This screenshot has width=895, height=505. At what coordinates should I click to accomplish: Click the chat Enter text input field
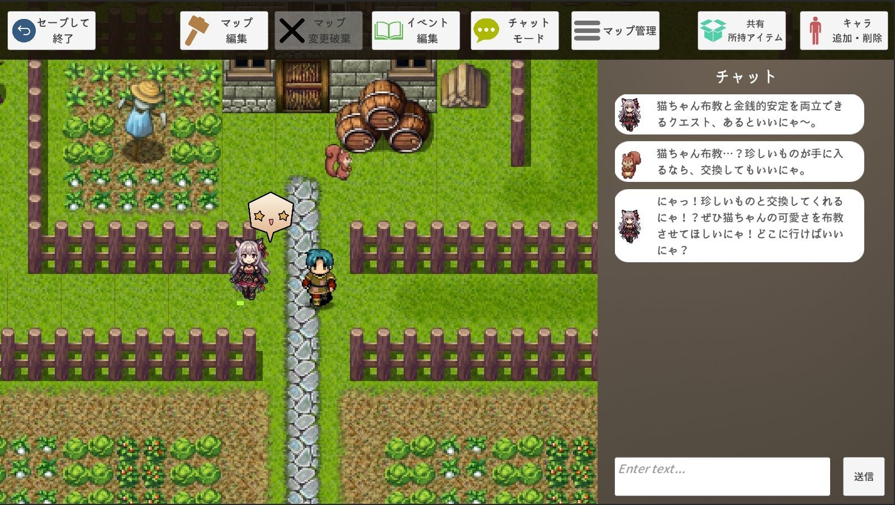pos(722,477)
